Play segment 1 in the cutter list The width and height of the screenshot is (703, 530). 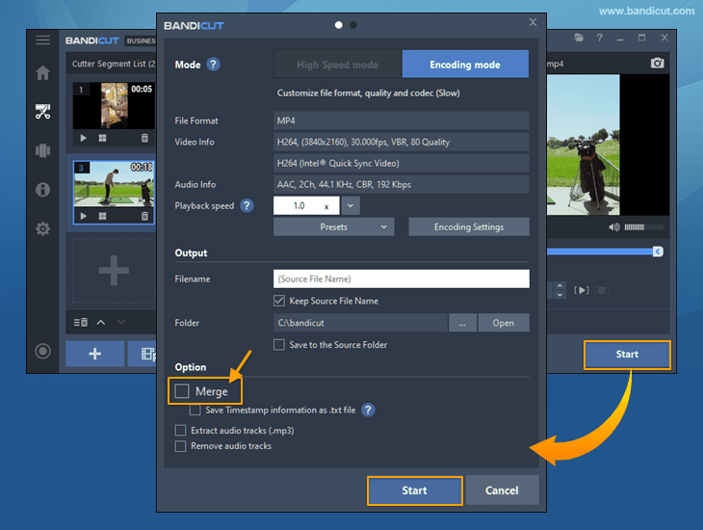point(83,138)
